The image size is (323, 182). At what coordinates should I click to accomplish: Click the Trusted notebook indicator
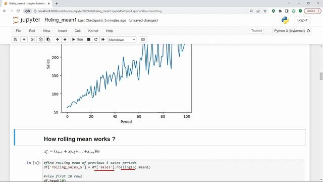click(x=256, y=31)
